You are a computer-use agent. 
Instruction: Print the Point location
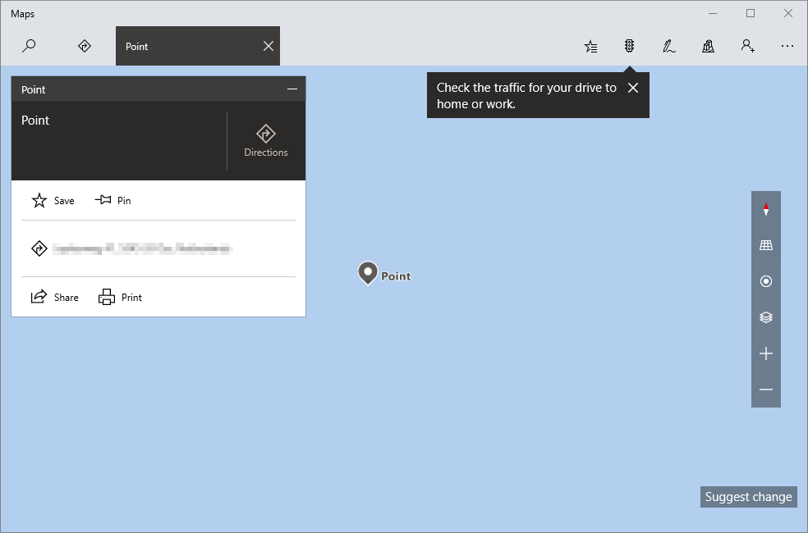pyautogui.click(x=120, y=297)
